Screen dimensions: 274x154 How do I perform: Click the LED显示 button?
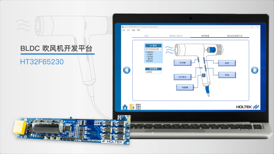click(x=182, y=77)
